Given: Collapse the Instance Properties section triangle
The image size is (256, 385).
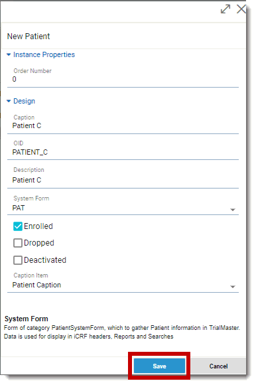Looking at the screenshot, I should pyautogui.click(x=9, y=54).
